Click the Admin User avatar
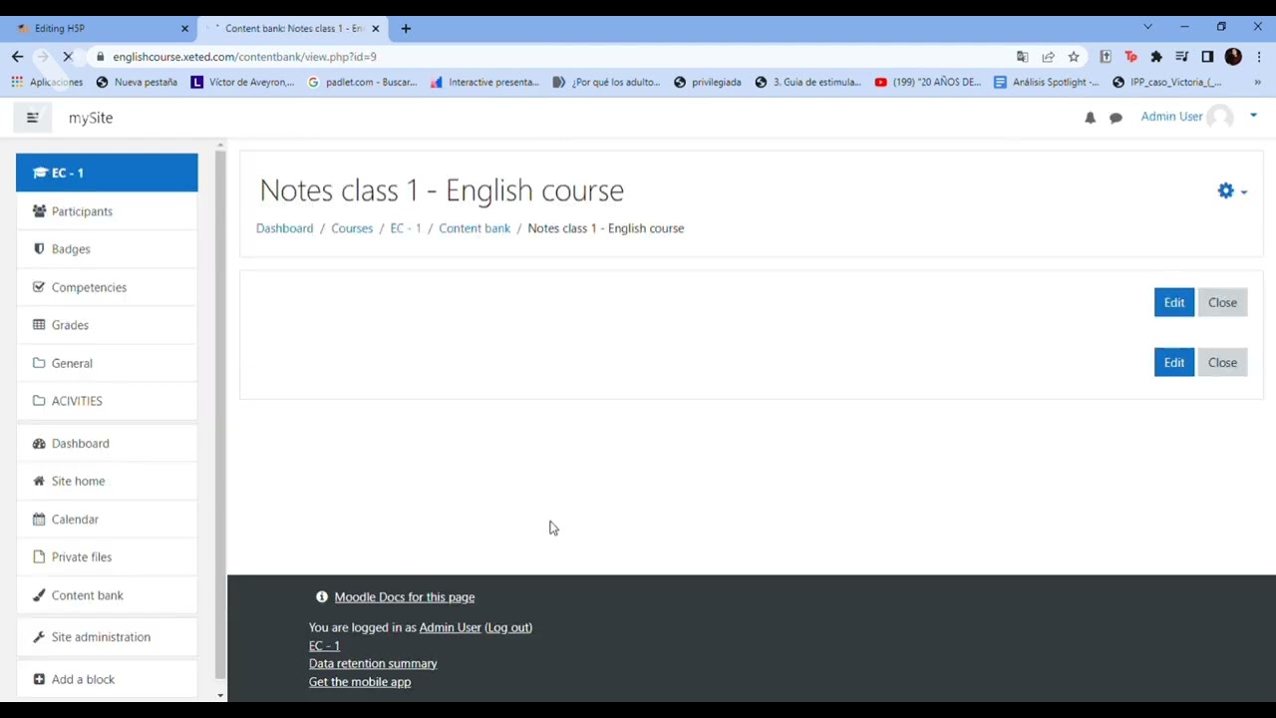The height and width of the screenshot is (718, 1276). pos(1219,117)
